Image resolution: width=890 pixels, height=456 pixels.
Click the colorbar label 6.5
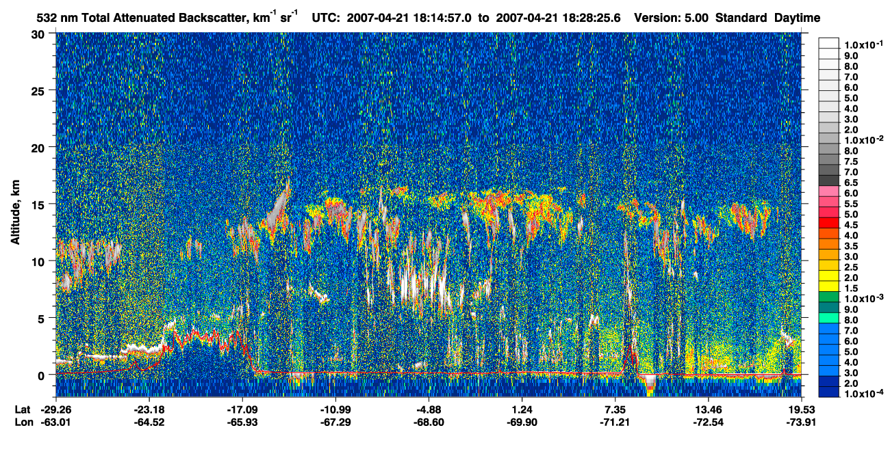pos(850,183)
